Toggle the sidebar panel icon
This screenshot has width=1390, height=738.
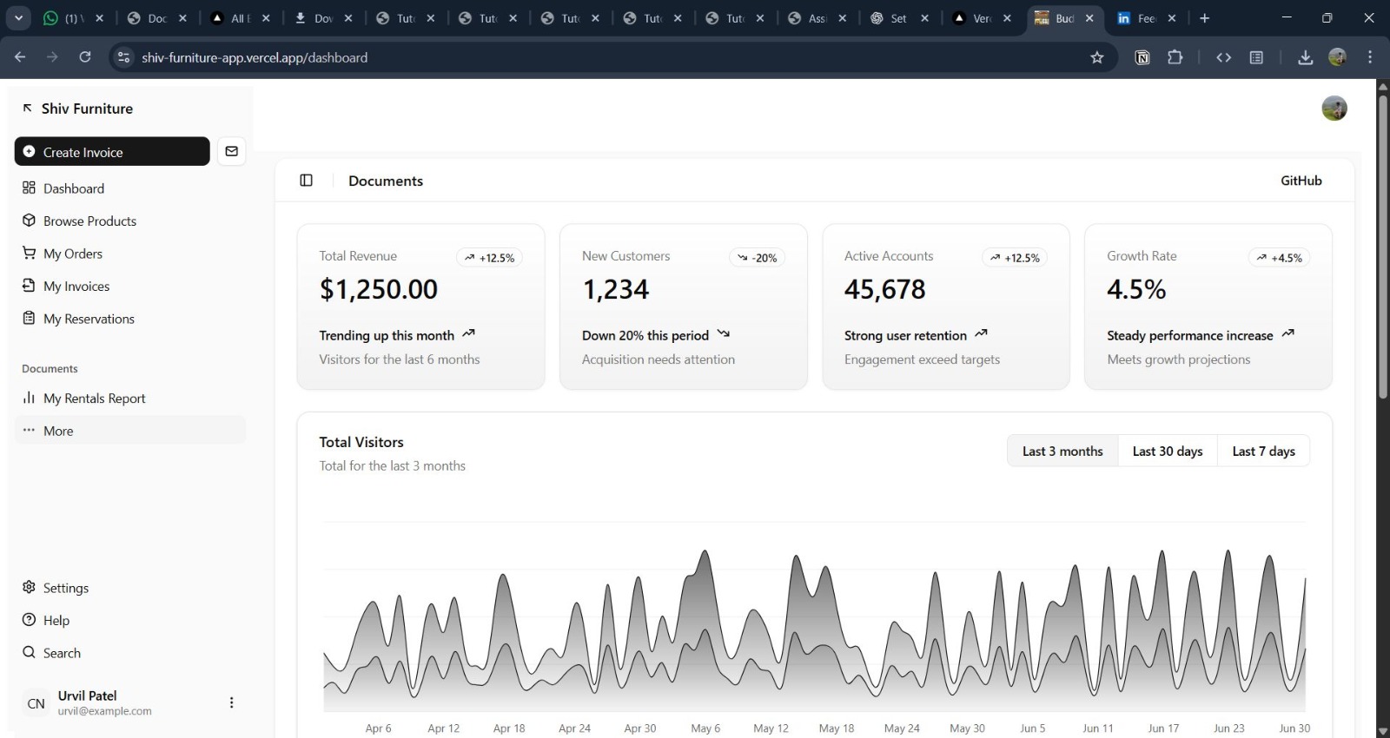(x=306, y=181)
